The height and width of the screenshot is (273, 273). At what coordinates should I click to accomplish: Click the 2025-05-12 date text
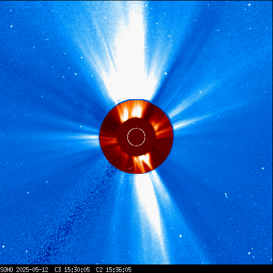point(33,270)
